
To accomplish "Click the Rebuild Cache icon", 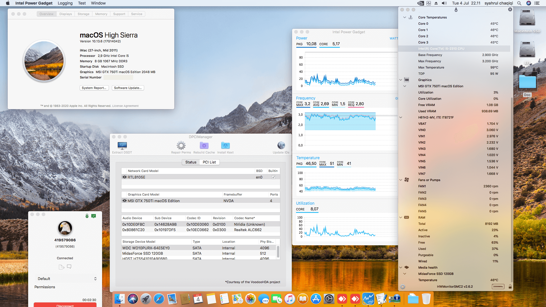I will 204,146.
